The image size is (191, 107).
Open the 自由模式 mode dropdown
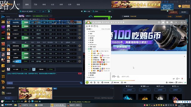[90, 29]
